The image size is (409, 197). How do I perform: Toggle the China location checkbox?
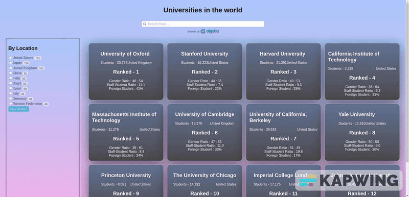point(10,73)
